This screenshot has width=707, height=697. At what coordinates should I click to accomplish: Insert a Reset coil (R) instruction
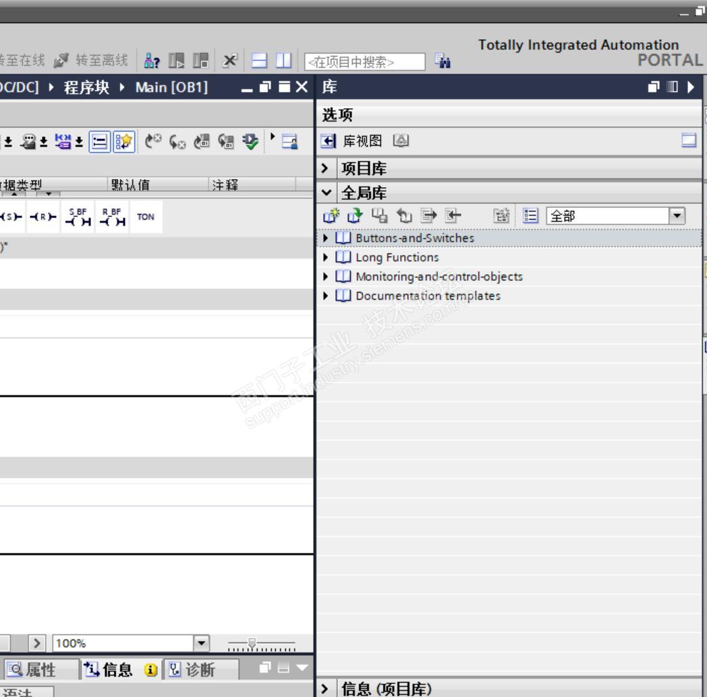tap(43, 217)
